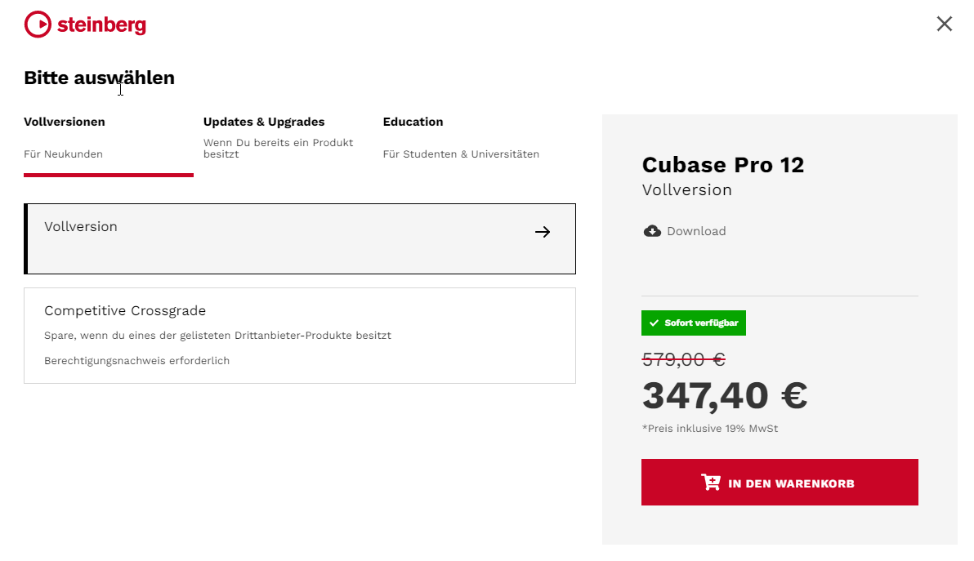The image size is (974, 561).
Task: Click the green Sofort verfügbar badge
Action: click(694, 323)
